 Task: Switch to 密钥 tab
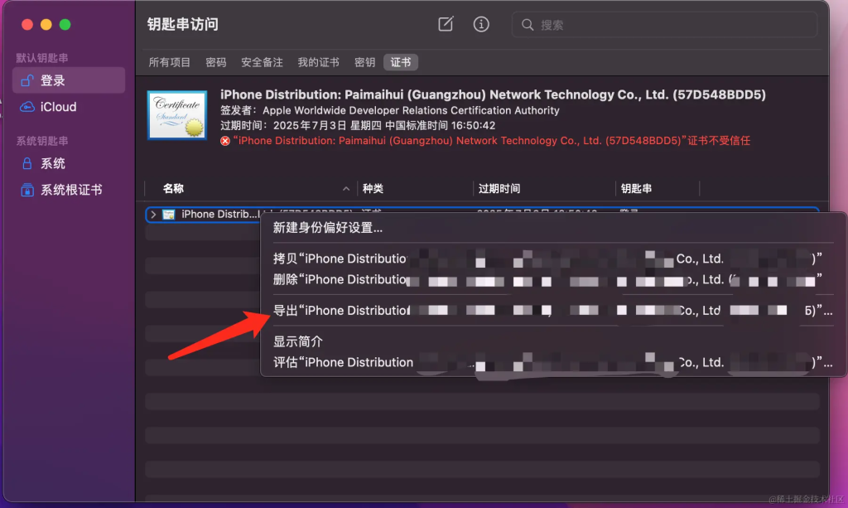[x=364, y=62]
